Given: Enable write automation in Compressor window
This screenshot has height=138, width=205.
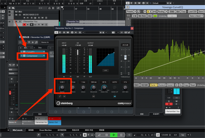Looking at the screenshot, I should [x=68, y=33].
